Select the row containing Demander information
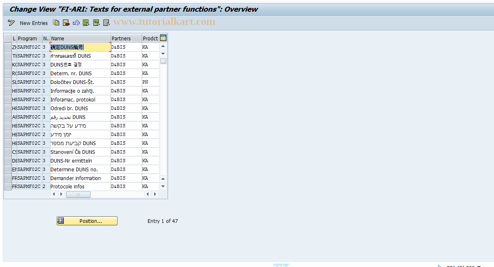This screenshot has width=494, height=267. 8,178
